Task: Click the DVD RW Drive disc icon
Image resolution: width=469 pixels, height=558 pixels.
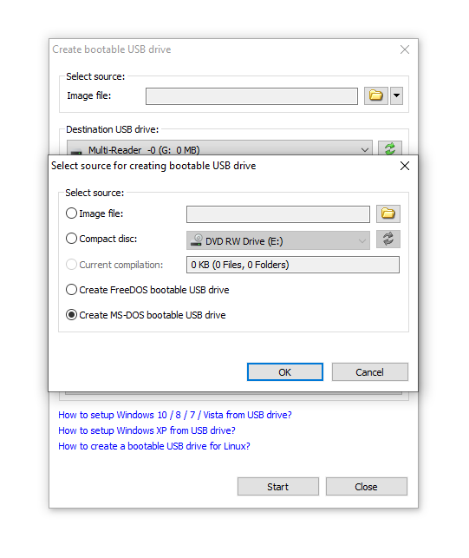Action: click(196, 240)
